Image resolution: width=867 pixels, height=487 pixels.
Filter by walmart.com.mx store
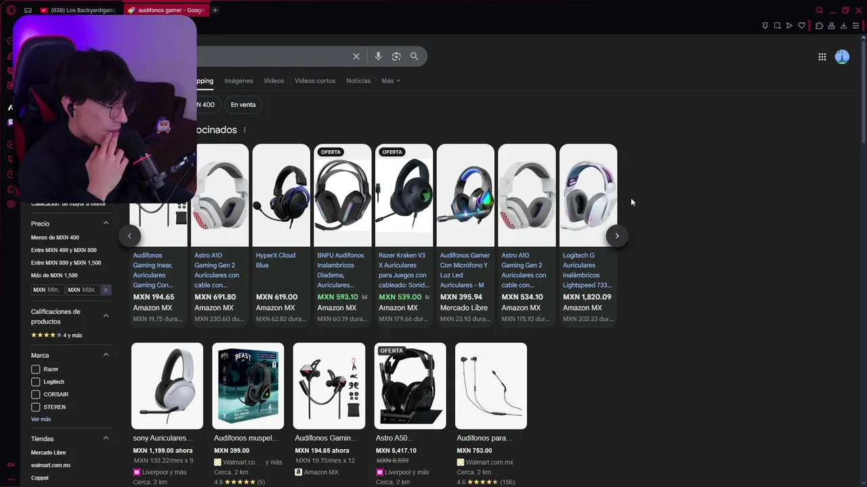point(51,465)
